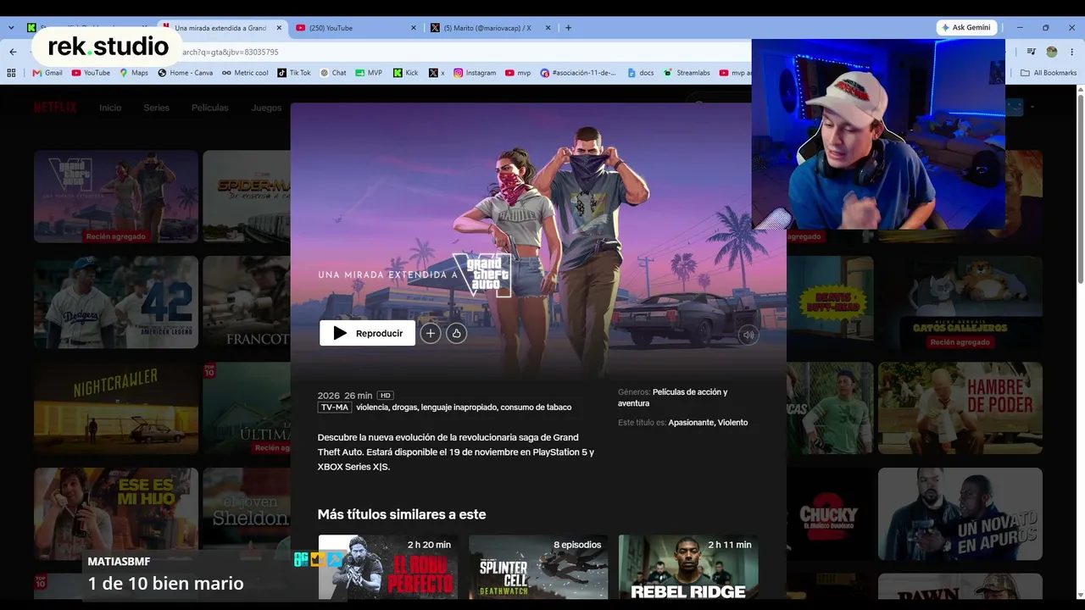
Task: Open a new browser tab
Action: click(x=568, y=28)
